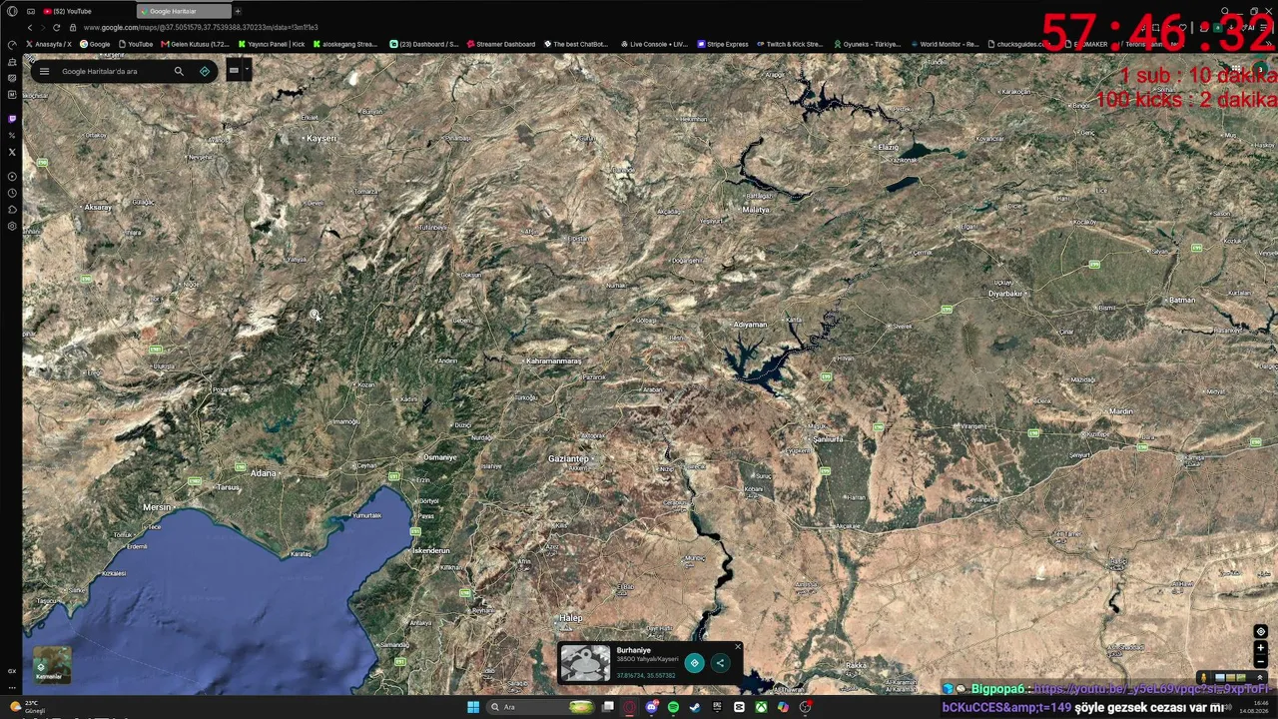This screenshot has height=719, width=1278.
Task: Open the YouTube bookmark
Action: click(x=136, y=44)
